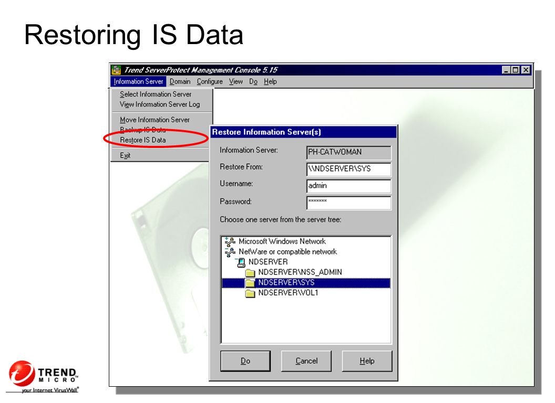Select NetWare or compatible network label
Image resolution: width=555 pixels, height=403 pixels.
click(288, 252)
